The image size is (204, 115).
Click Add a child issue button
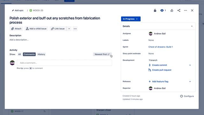point(36,29)
